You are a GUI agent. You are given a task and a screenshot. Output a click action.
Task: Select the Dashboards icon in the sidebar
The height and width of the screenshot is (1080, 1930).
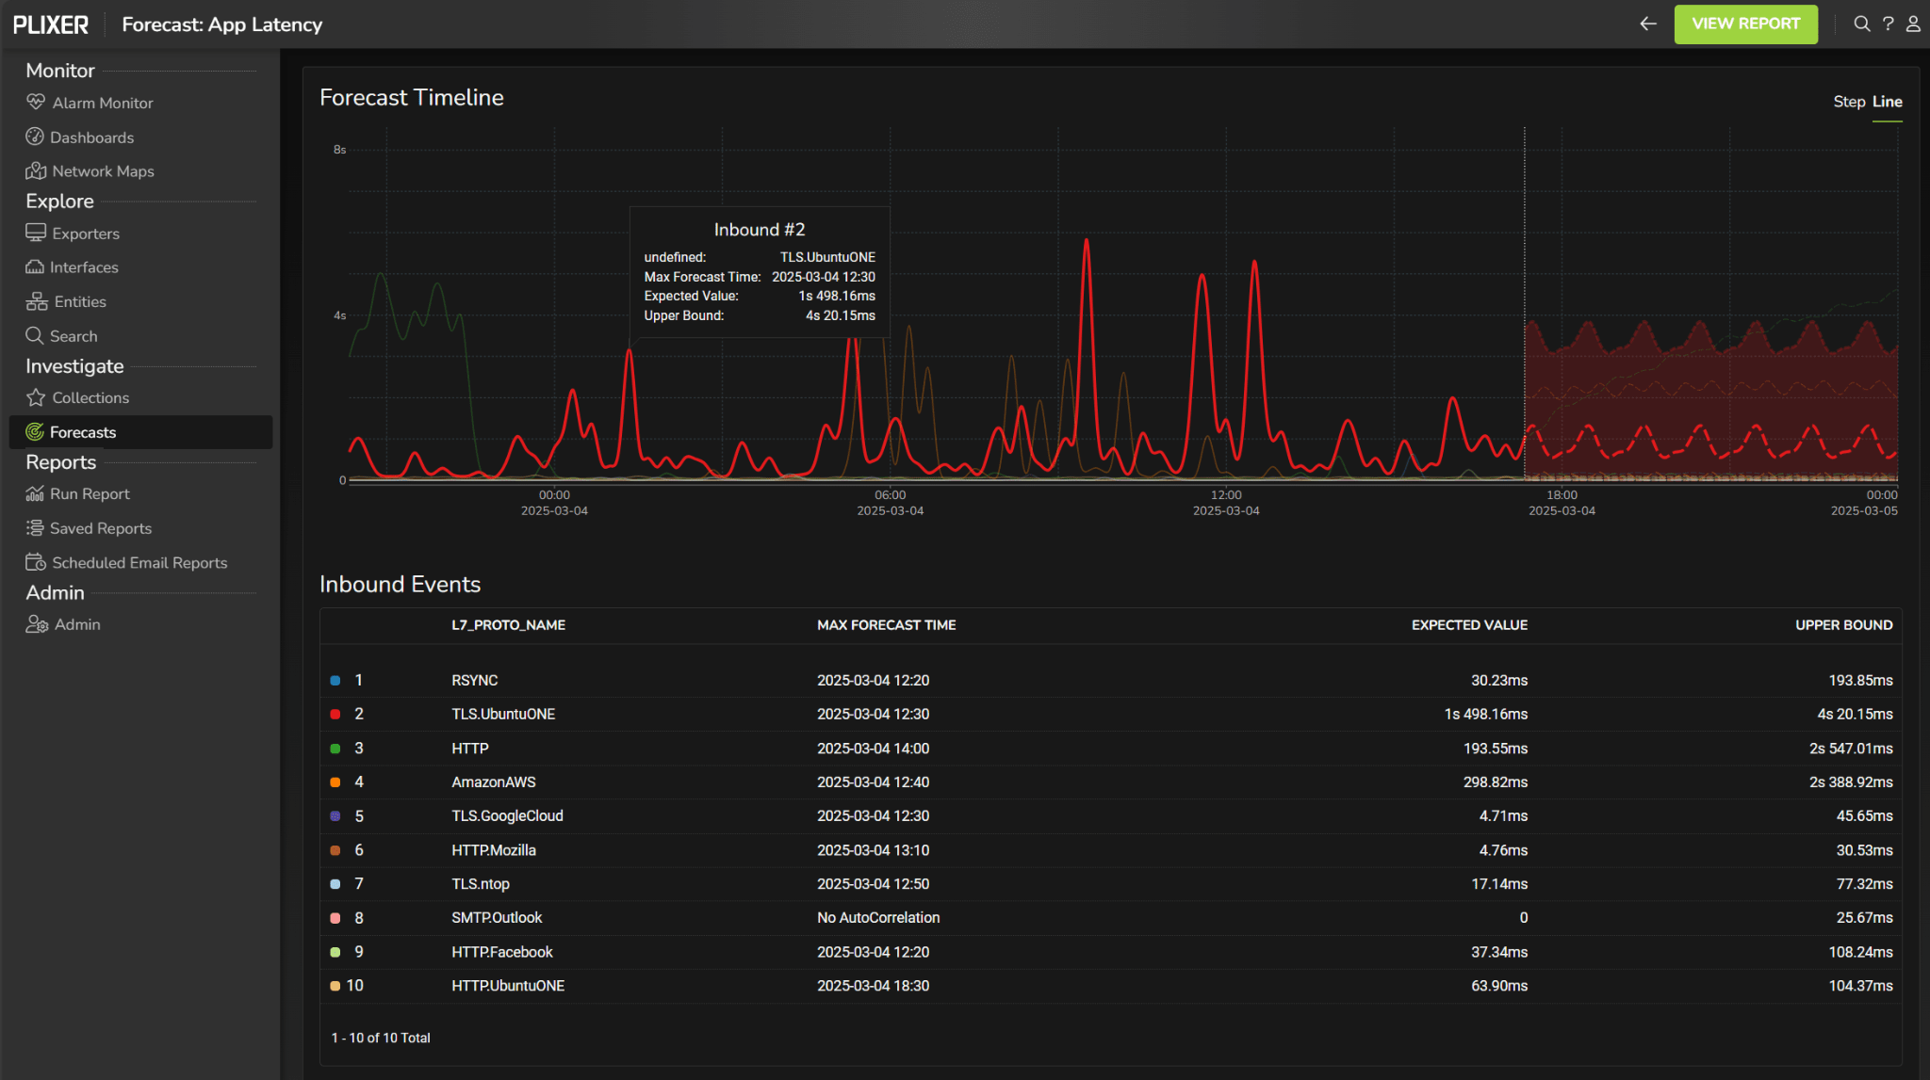pos(35,137)
